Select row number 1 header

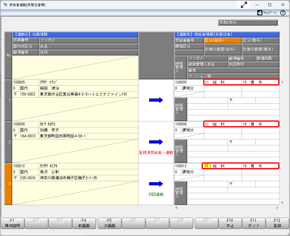click(x=9, y=101)
